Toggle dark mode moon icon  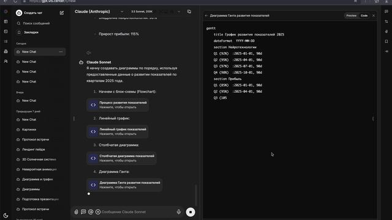(x=6, y=215)
